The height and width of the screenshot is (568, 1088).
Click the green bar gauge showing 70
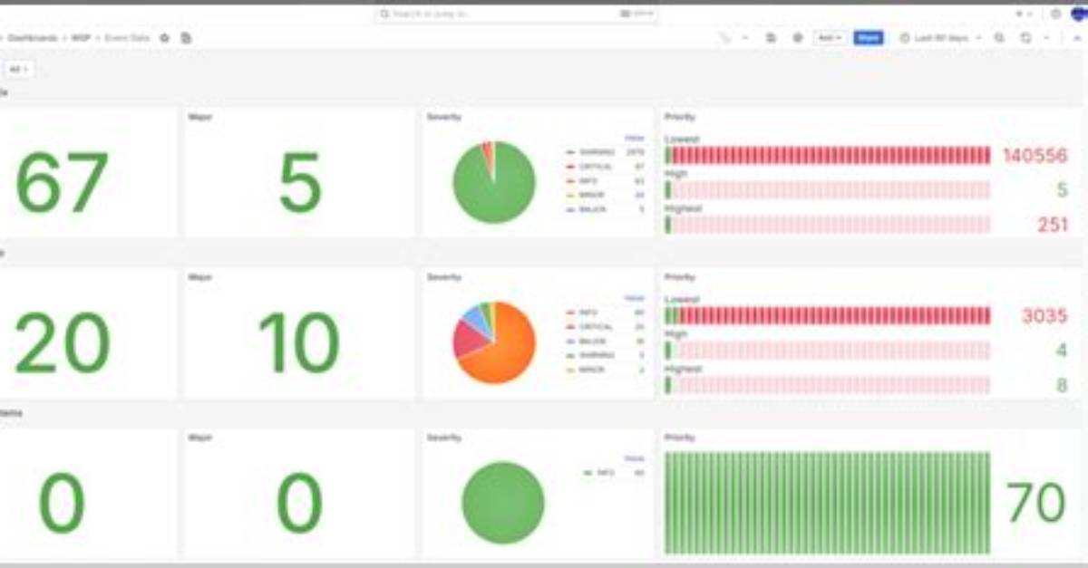(x=828, y=503)
